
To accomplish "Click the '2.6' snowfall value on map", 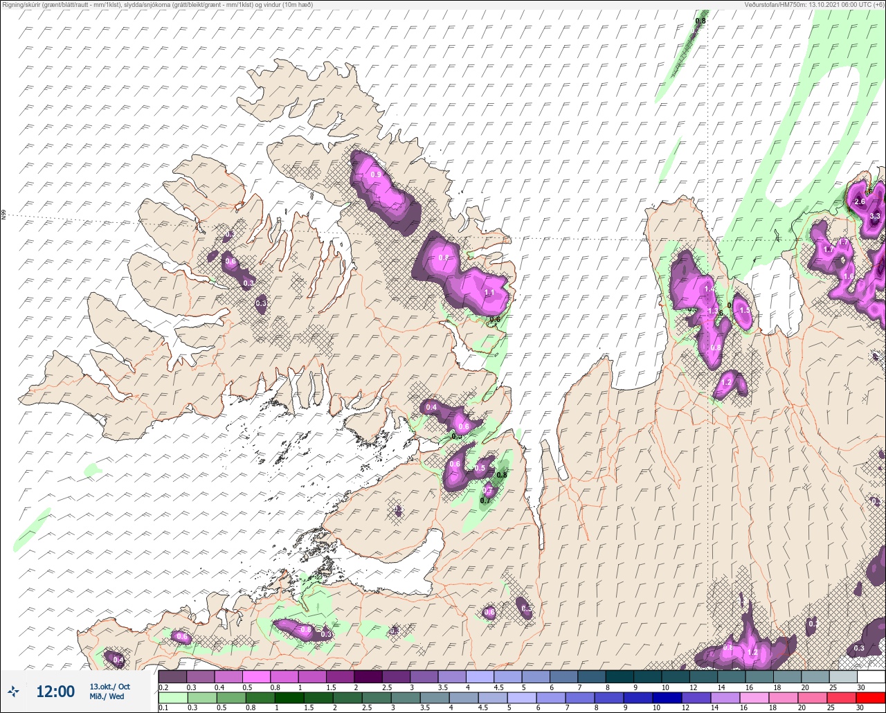I will coord(860,201).
